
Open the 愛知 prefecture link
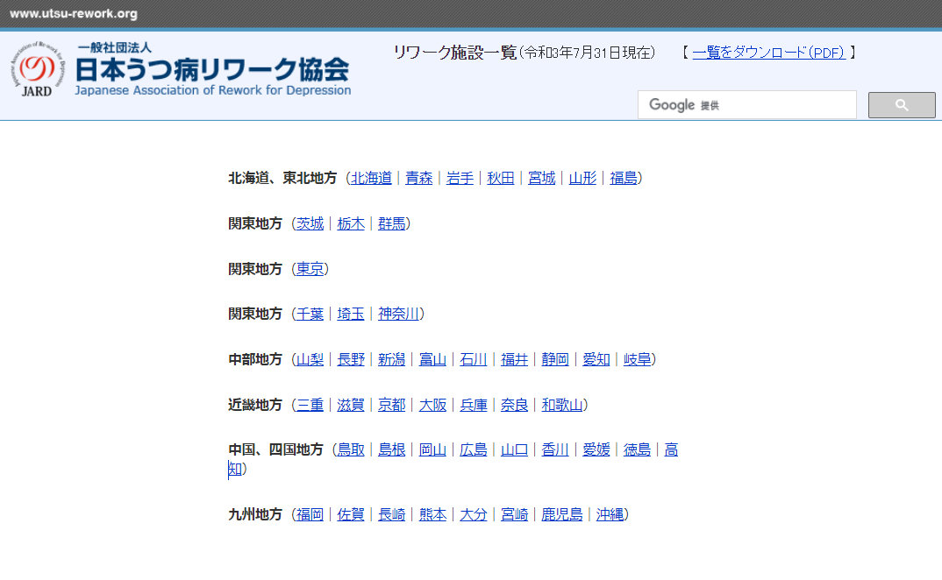point(596,359)
